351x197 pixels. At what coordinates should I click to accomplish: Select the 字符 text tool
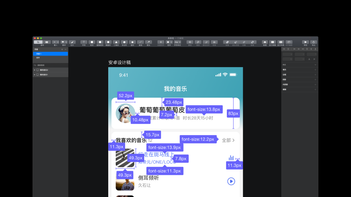point(84,42)
